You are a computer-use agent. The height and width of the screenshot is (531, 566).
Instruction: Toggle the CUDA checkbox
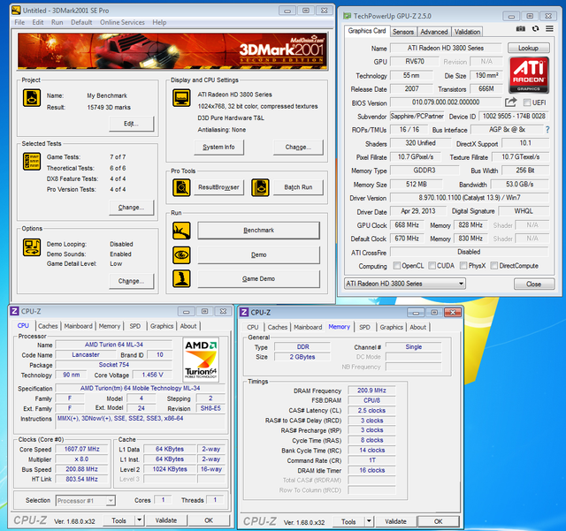point(432,265)
